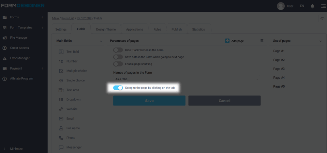
Task: Select the Multiple choice checkbox icon
Action: click(61, 71)
